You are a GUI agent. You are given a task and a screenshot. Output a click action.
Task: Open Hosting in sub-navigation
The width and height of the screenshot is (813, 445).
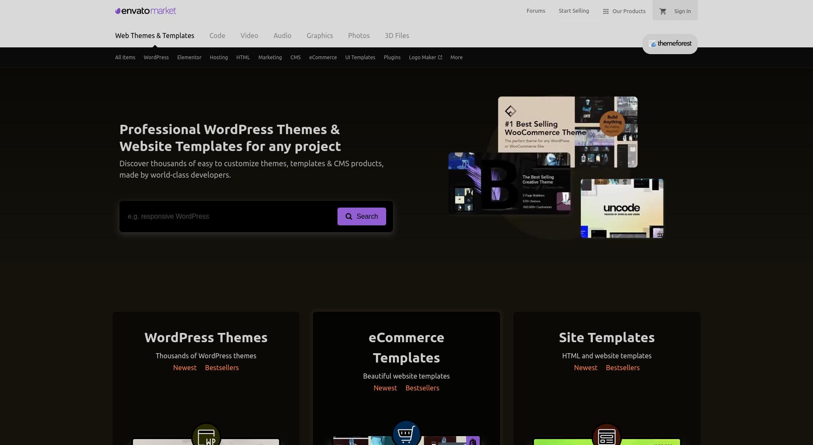click(219, 58)
